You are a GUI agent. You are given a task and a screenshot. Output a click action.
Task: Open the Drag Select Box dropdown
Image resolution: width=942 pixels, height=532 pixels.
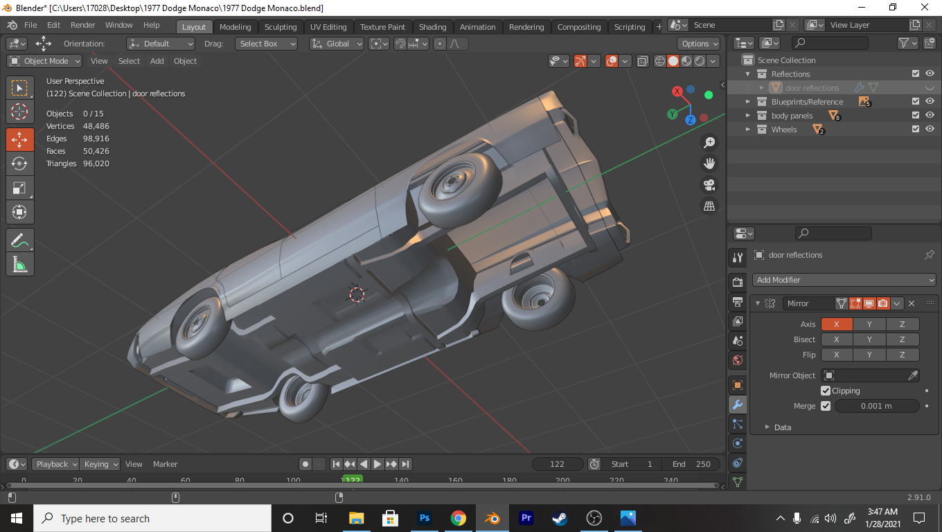(x=266, y=44)
